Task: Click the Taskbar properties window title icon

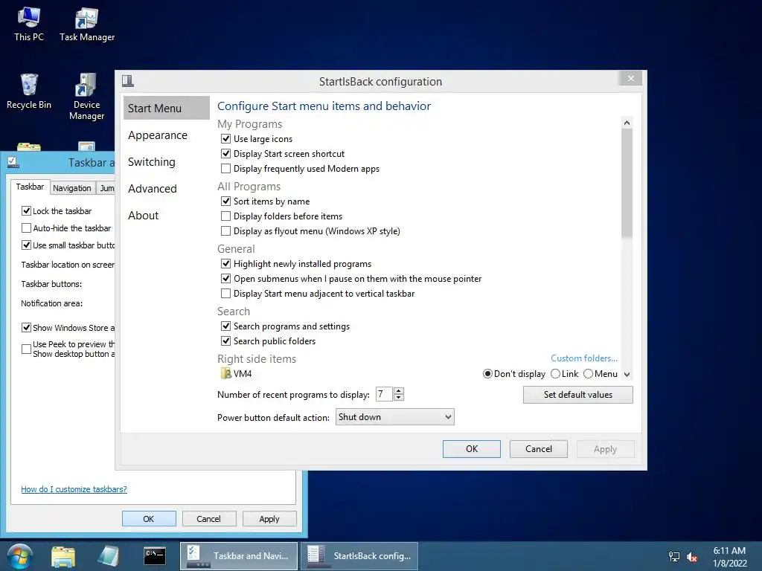Action: pos(13,162)
